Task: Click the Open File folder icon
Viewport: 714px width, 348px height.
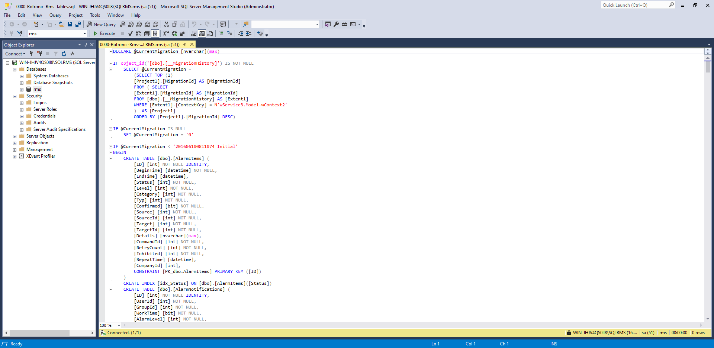Action: 62,24
